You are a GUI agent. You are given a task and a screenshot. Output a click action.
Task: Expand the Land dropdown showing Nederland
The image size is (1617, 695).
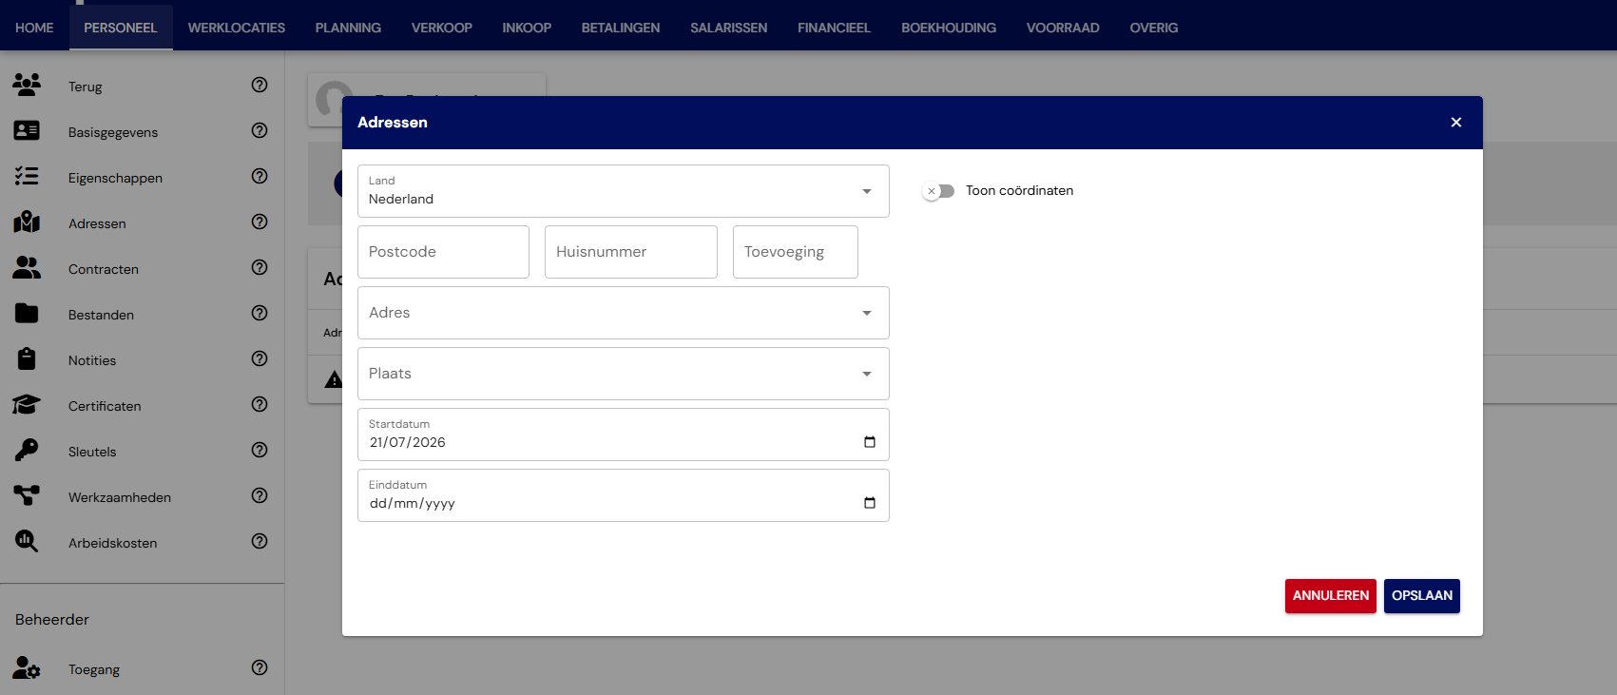624,191
